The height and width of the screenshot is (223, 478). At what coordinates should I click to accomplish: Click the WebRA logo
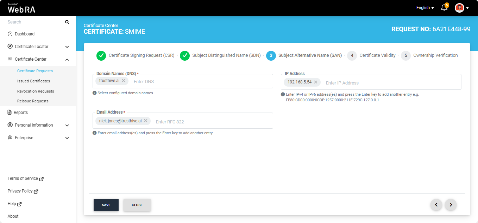(x=21, y=8)
